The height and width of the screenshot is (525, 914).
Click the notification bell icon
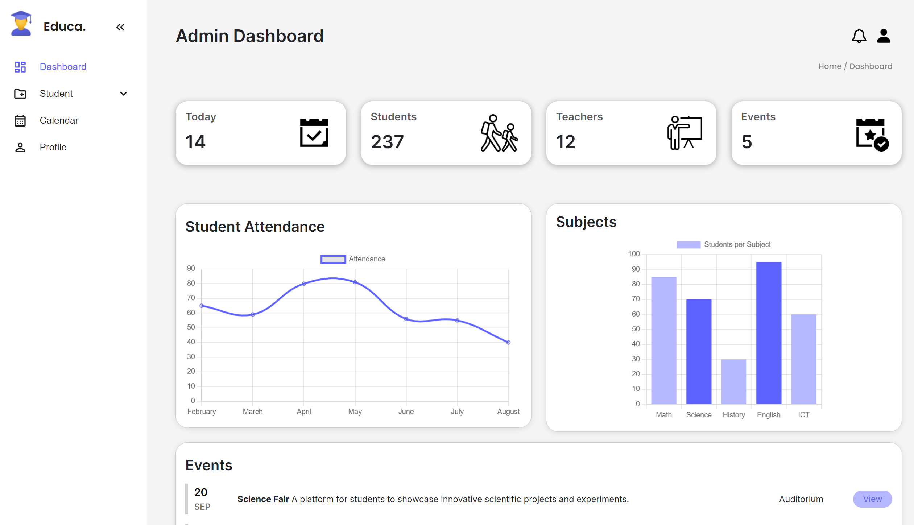859,36
